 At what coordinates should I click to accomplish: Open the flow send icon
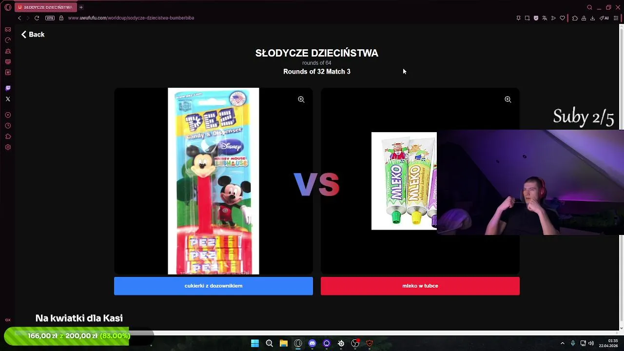[553, 18]
